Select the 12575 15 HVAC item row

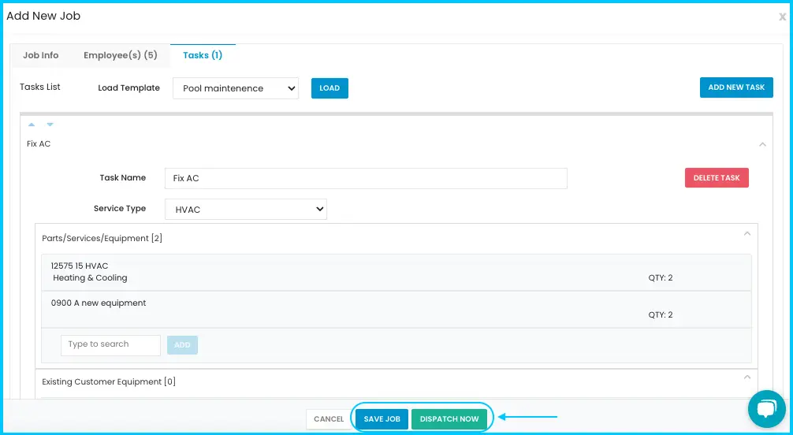pyautogui.click(x=396, y=272)
